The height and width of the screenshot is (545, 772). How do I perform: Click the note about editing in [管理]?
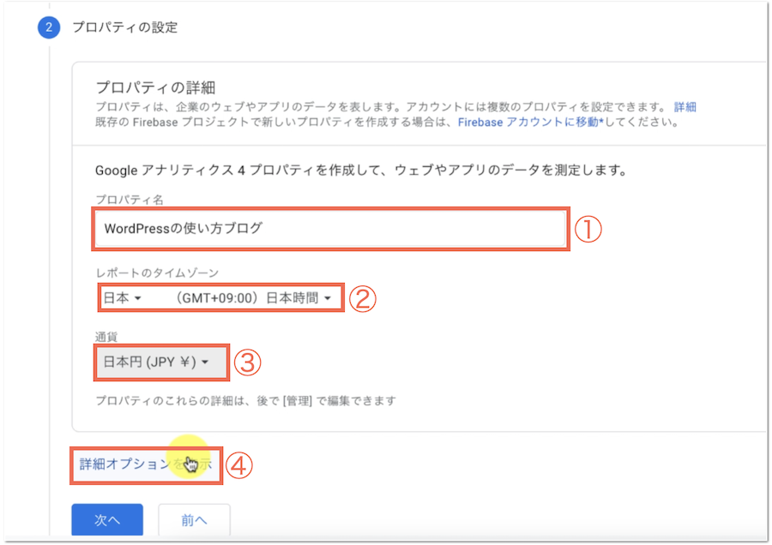245,400
